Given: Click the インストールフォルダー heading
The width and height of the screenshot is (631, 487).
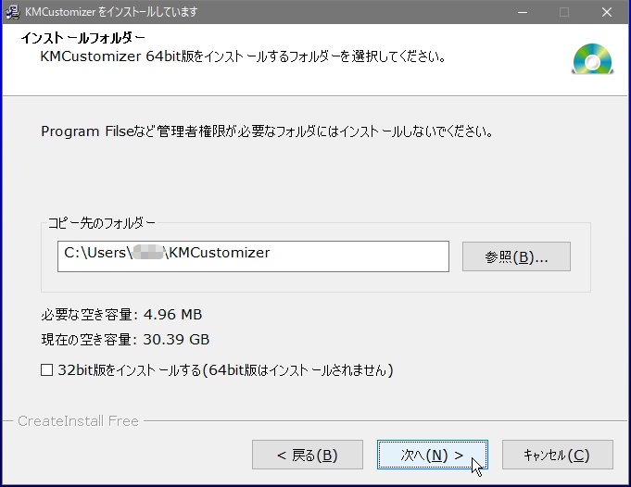Looking at the screenshot, I should tap(82, 39).
